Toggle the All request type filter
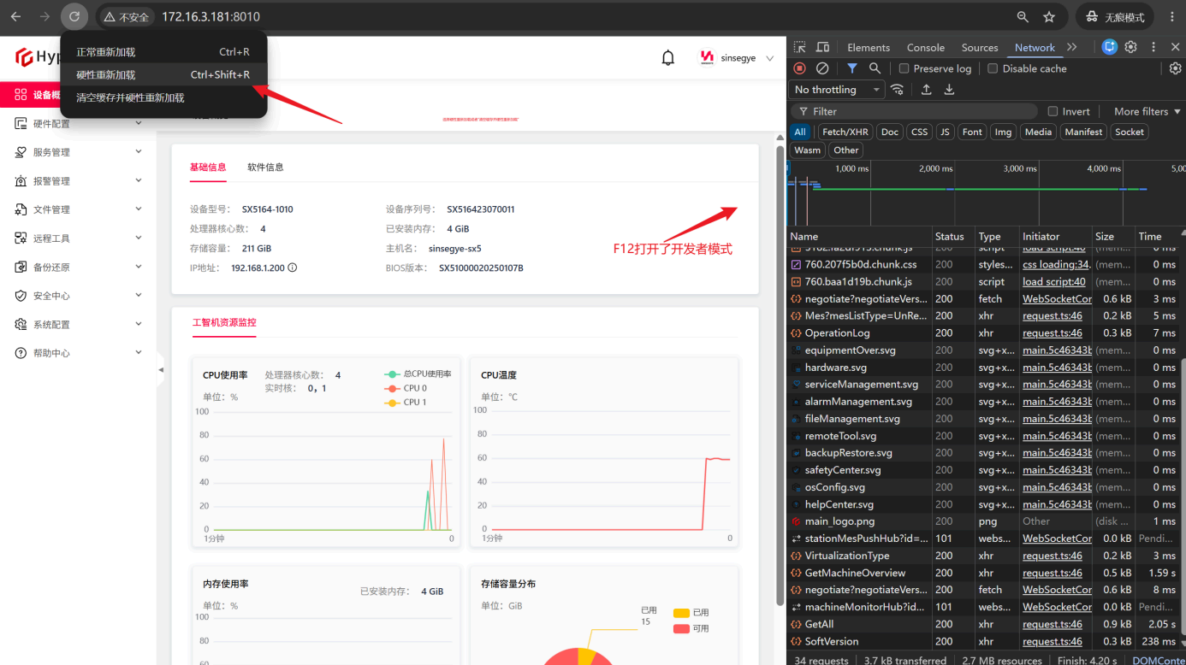The height and width of the screenshot is (665, 1186). [x=800, y=132]
